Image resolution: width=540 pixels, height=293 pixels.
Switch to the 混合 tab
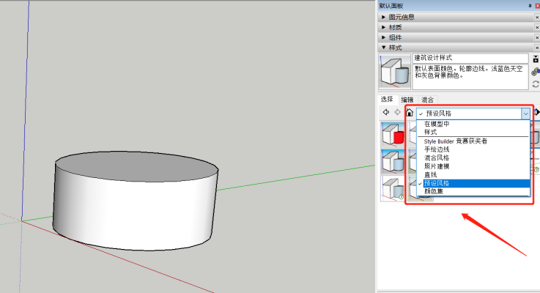pos(428,100)
